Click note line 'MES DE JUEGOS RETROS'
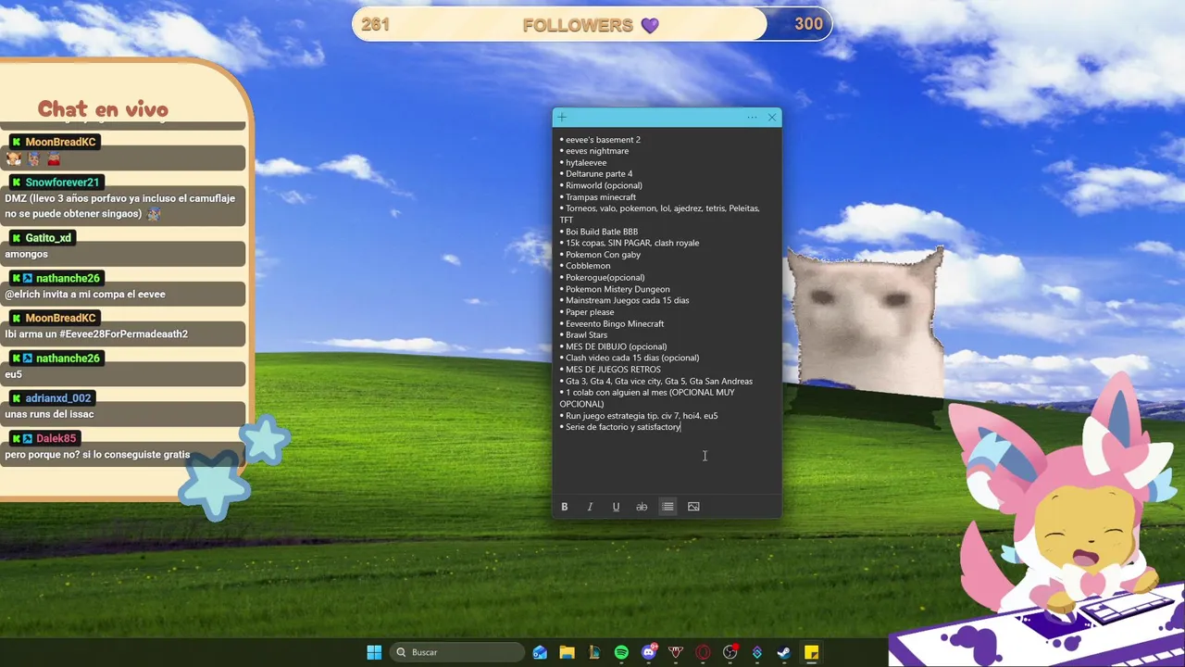This screenshot has width=1185, height=667. 613,370
